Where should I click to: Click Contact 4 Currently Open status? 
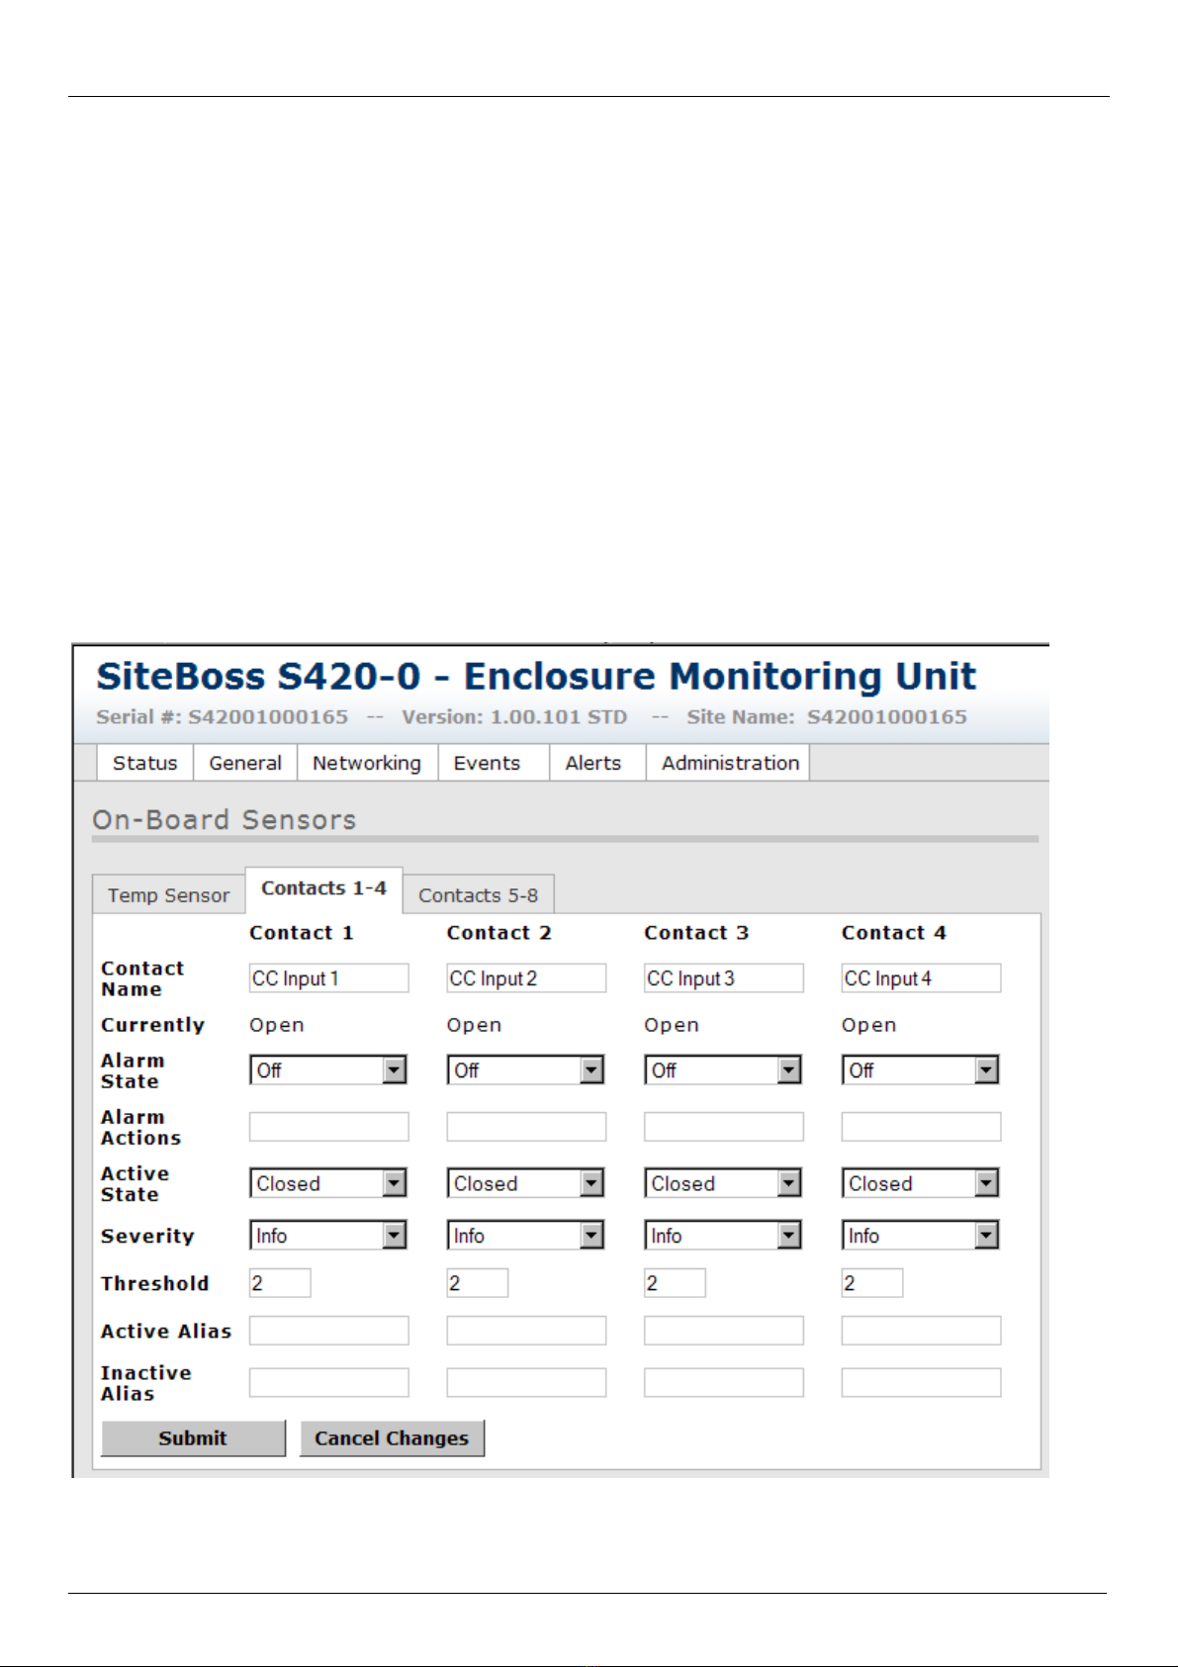click(869, 1026)
